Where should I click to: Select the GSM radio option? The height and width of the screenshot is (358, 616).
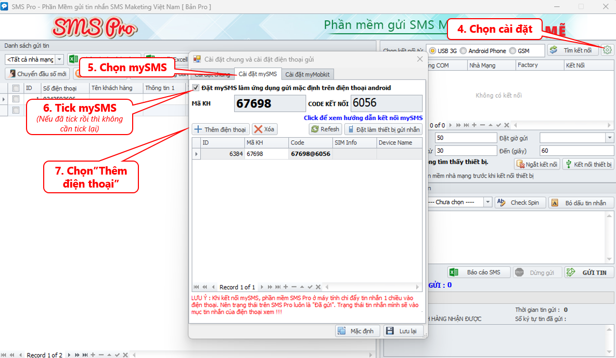click(x=512, y=50)
